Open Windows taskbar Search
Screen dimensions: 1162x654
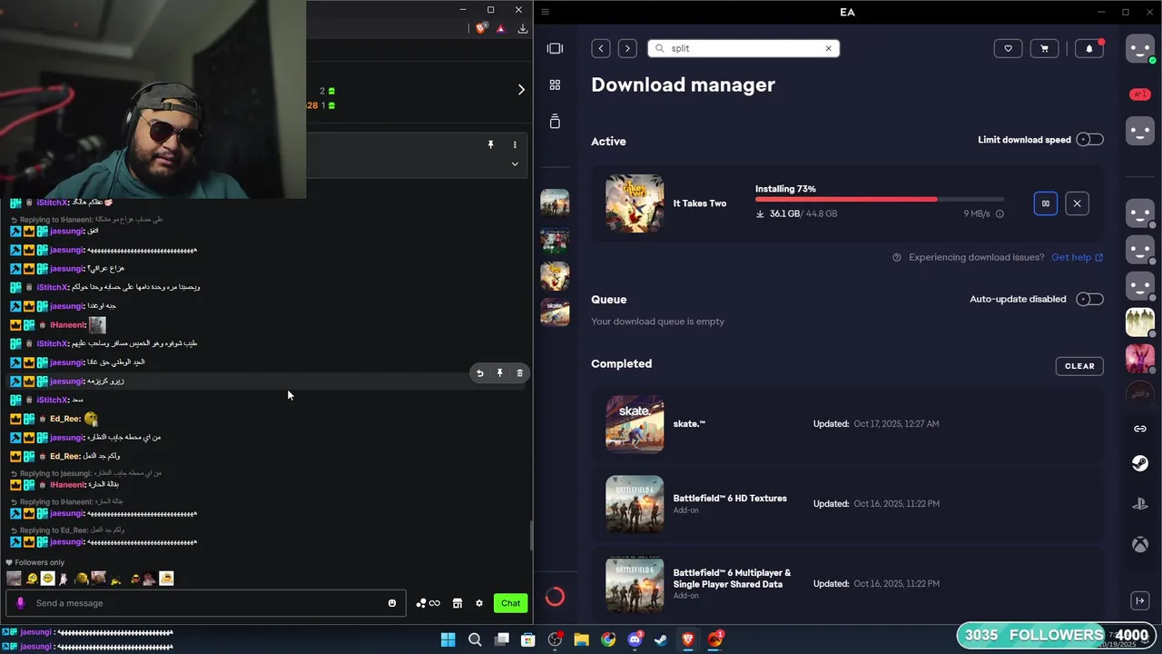coord(475,639)
